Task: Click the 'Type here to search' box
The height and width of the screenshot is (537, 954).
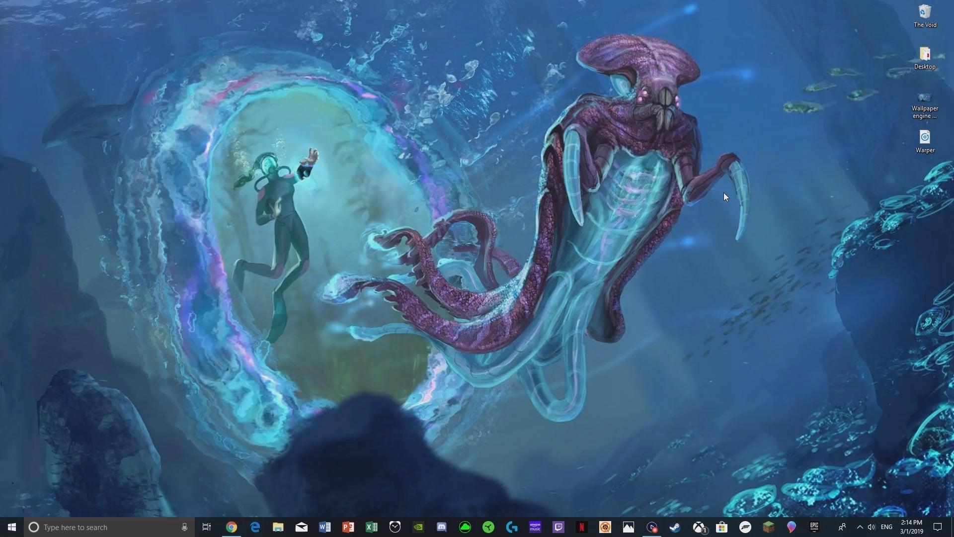Action: 108,527
